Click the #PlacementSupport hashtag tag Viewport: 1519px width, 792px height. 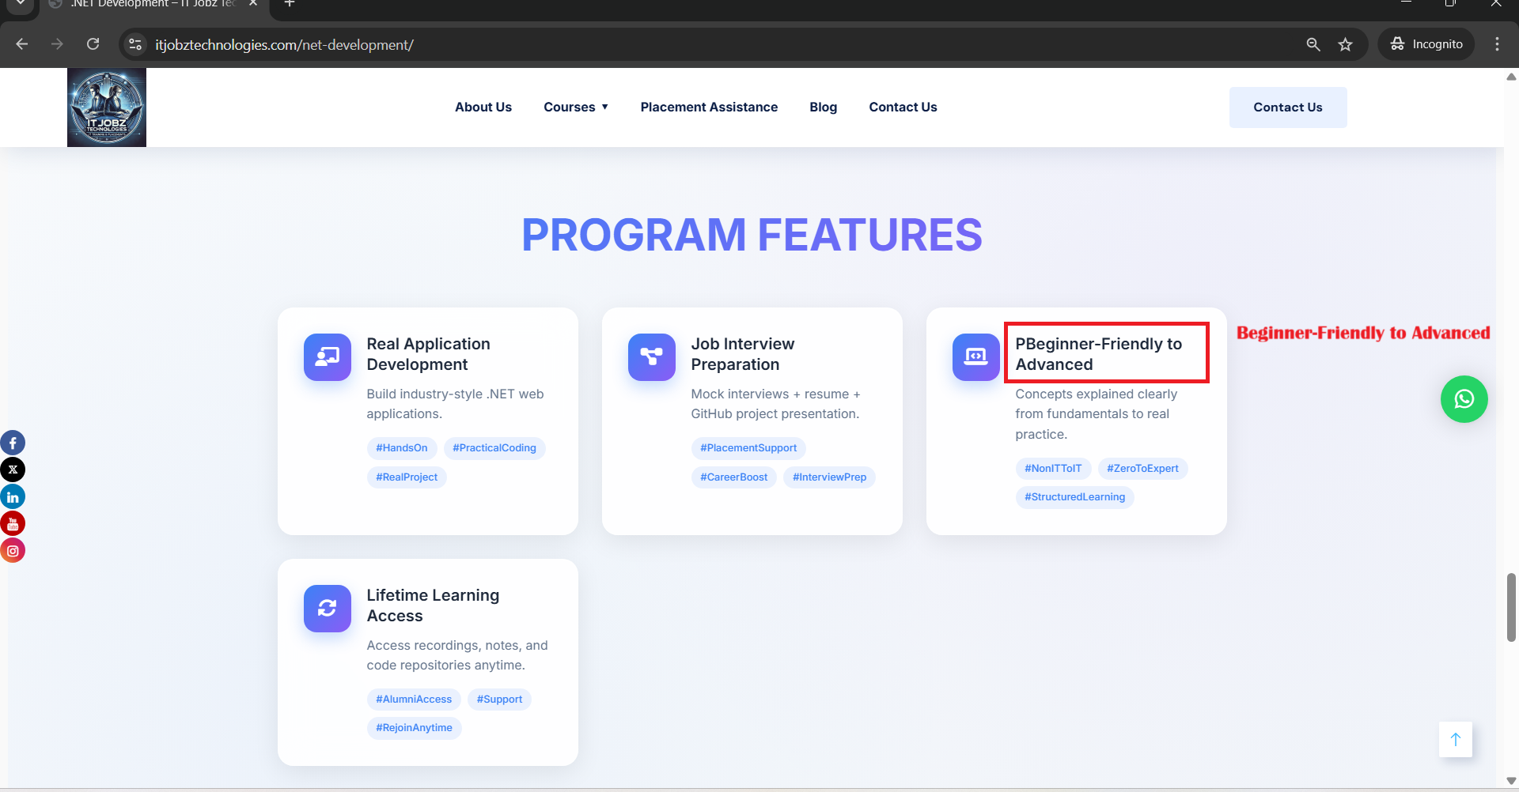click(x=748, y=448)
